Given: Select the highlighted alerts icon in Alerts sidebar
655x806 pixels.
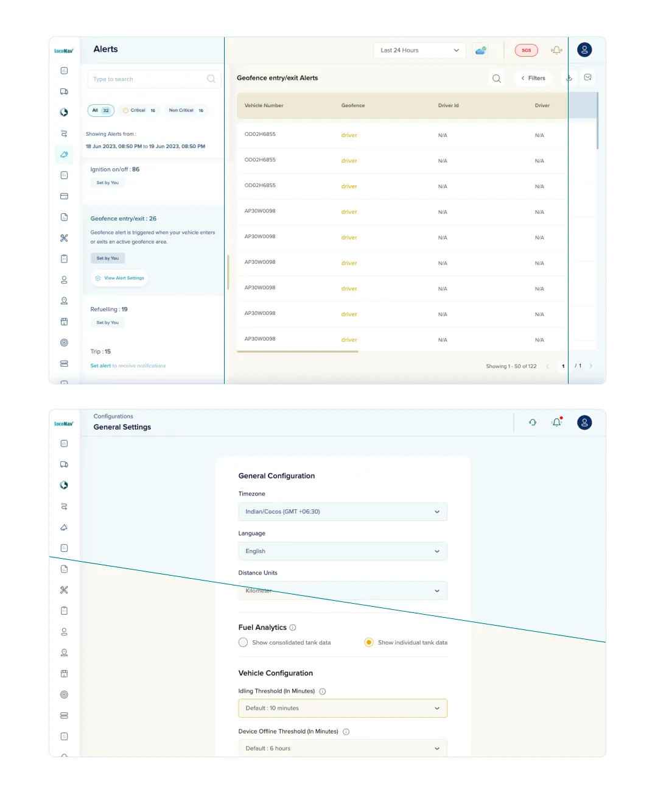Looking at the screenshot, I should 64,154.
